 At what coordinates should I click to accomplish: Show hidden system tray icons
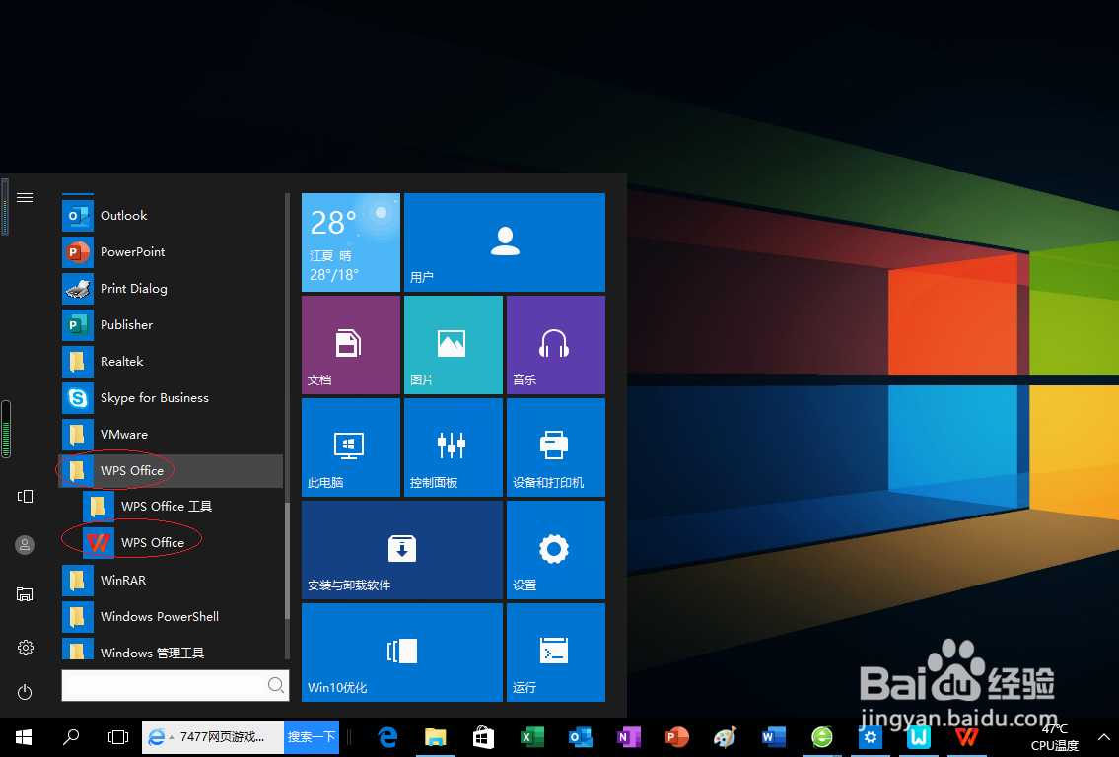click(1103, 737)
